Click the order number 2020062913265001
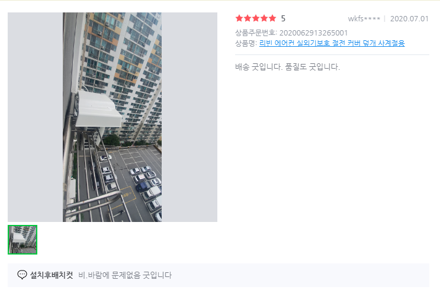The width and height of the screenshot is (440, 293). (x=313, y=33)
